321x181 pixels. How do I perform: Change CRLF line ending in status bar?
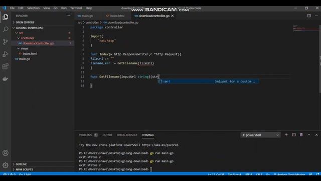(x=259, y=174)
